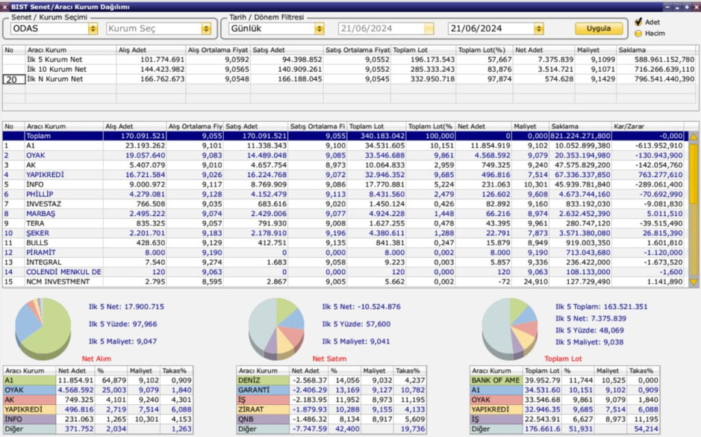Select the ŞEKER row
The width and height of the screenshot is (701, 437).
(344, 233)
